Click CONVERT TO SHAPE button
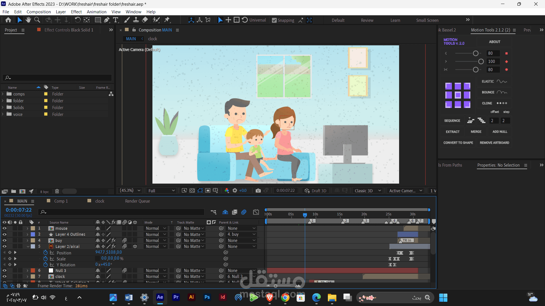The image size is (545, 306). [x=458, y=143]
